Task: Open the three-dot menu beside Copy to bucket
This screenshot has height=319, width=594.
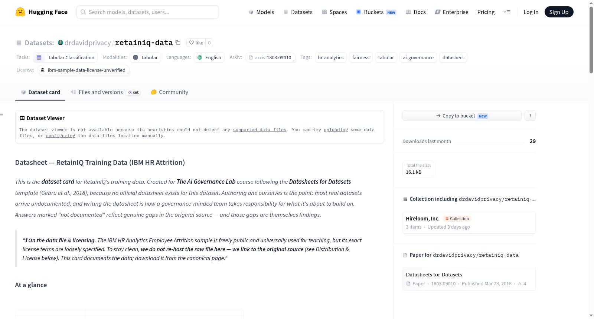Action: tap(530, 116)
